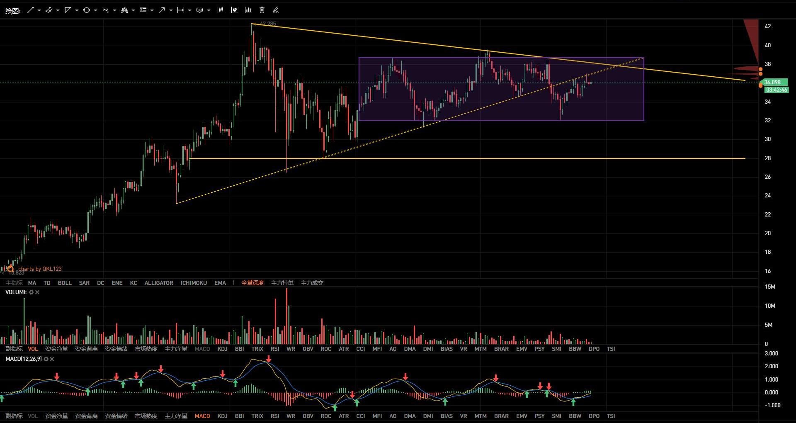This screenshot has height=423, width=796.
Task: Open the dropdown next to the circle tool
Action: (95, 10)
